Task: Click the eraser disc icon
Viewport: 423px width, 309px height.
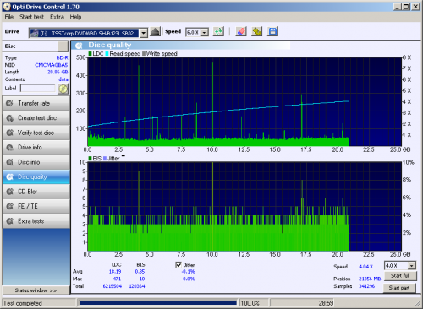Action: [x=241, y=31]
